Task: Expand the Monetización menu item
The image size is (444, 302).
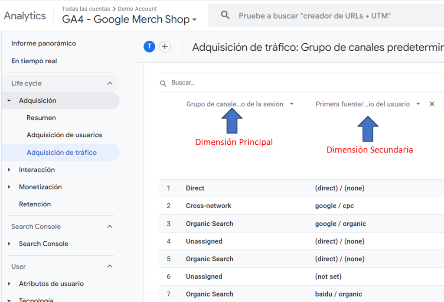Action: [40, 187]
